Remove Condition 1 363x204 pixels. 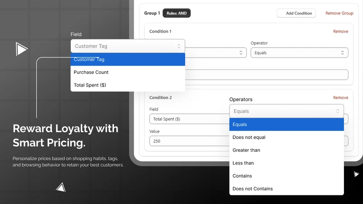point(341,31)
